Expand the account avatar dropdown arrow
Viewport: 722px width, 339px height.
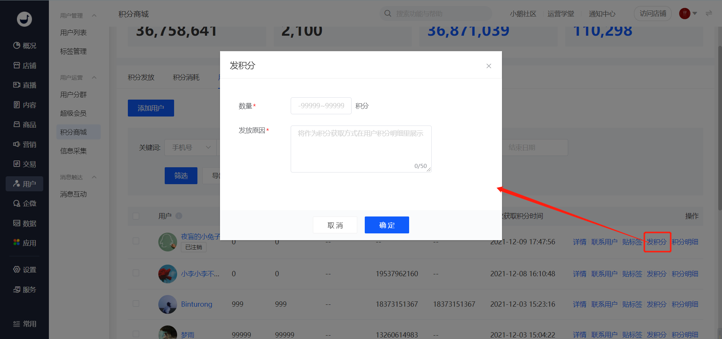695,14
